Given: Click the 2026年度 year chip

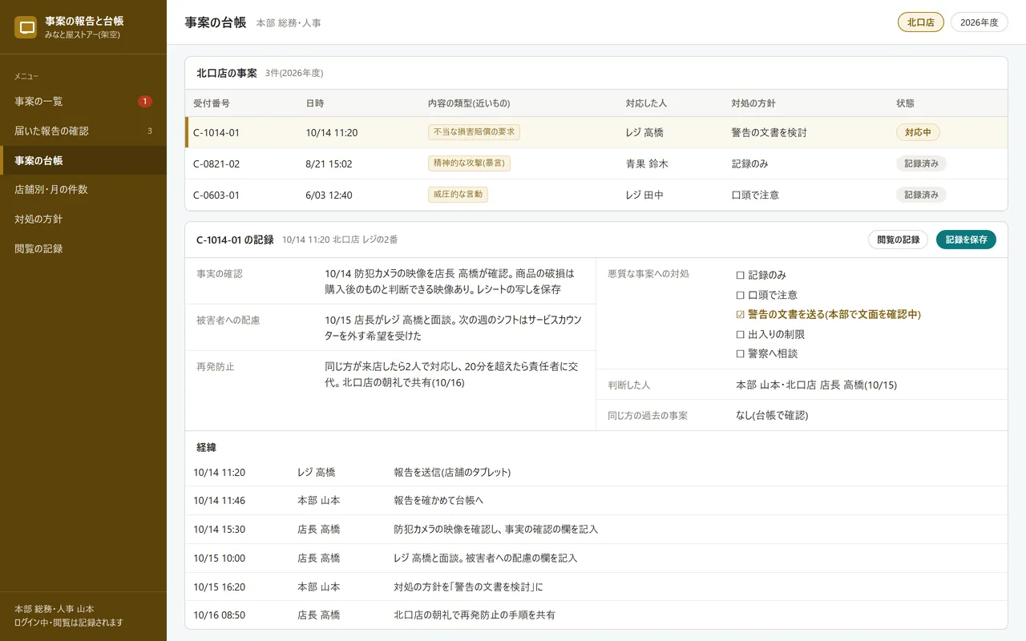Looking at the screenshot, I should (979, 22).
